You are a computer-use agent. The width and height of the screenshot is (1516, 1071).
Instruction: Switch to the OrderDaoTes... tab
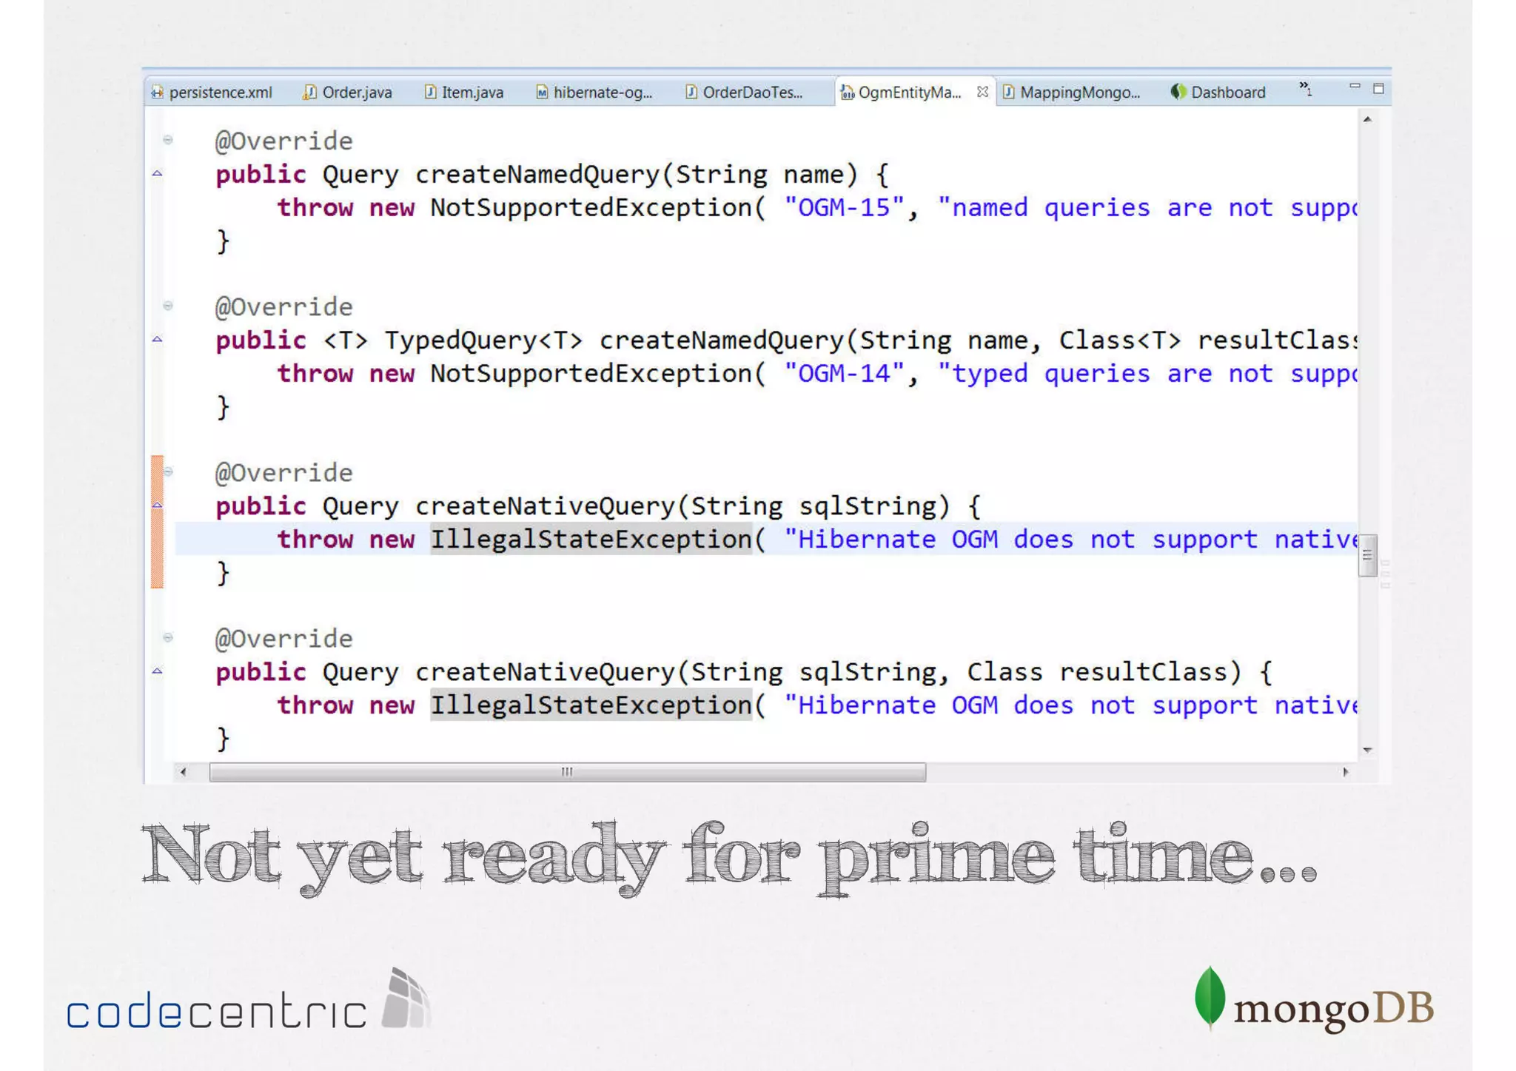(745, 92)
